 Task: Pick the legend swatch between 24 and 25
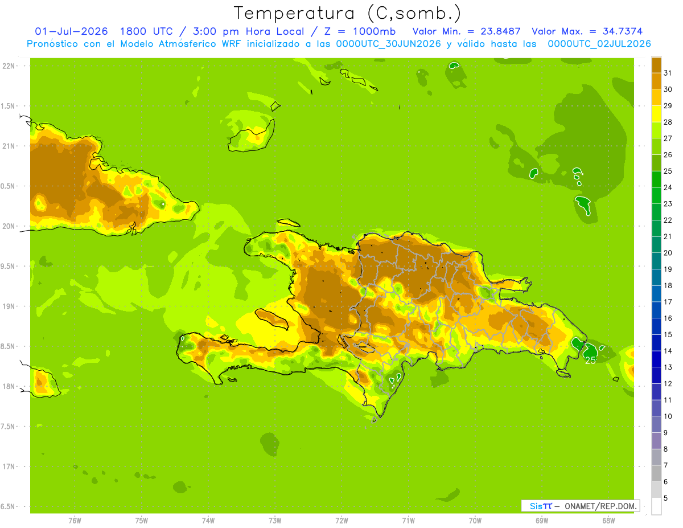click(656, 179)
